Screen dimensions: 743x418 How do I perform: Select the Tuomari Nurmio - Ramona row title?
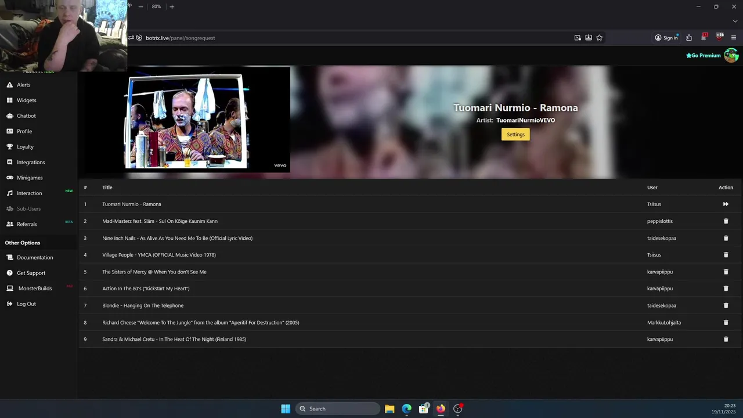click(x=132, y=204)
